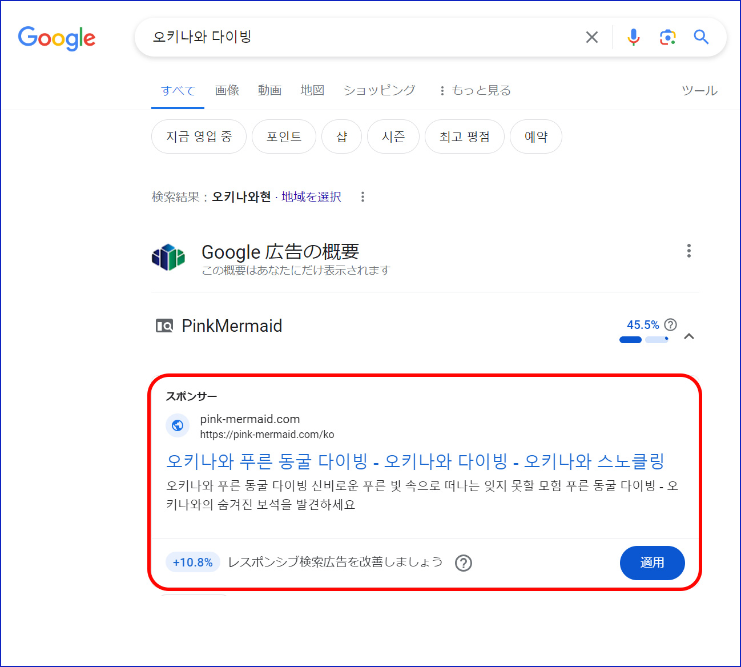Viewport: 741px width, 667px height.
Task: Start voice search with microphone icon
Action: click(x=633, y=38)
